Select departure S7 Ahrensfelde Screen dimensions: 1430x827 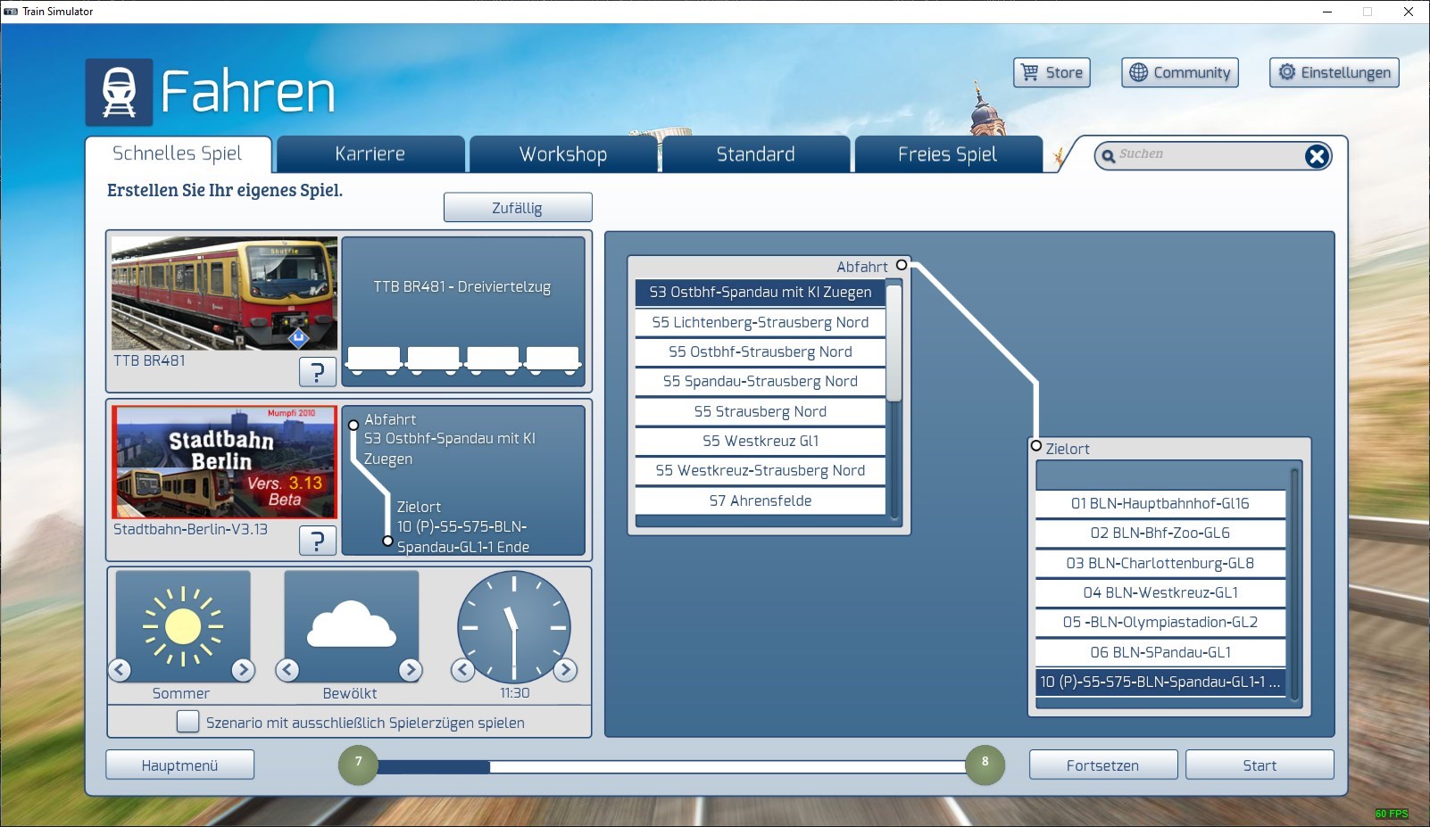(x=761, y=500)
